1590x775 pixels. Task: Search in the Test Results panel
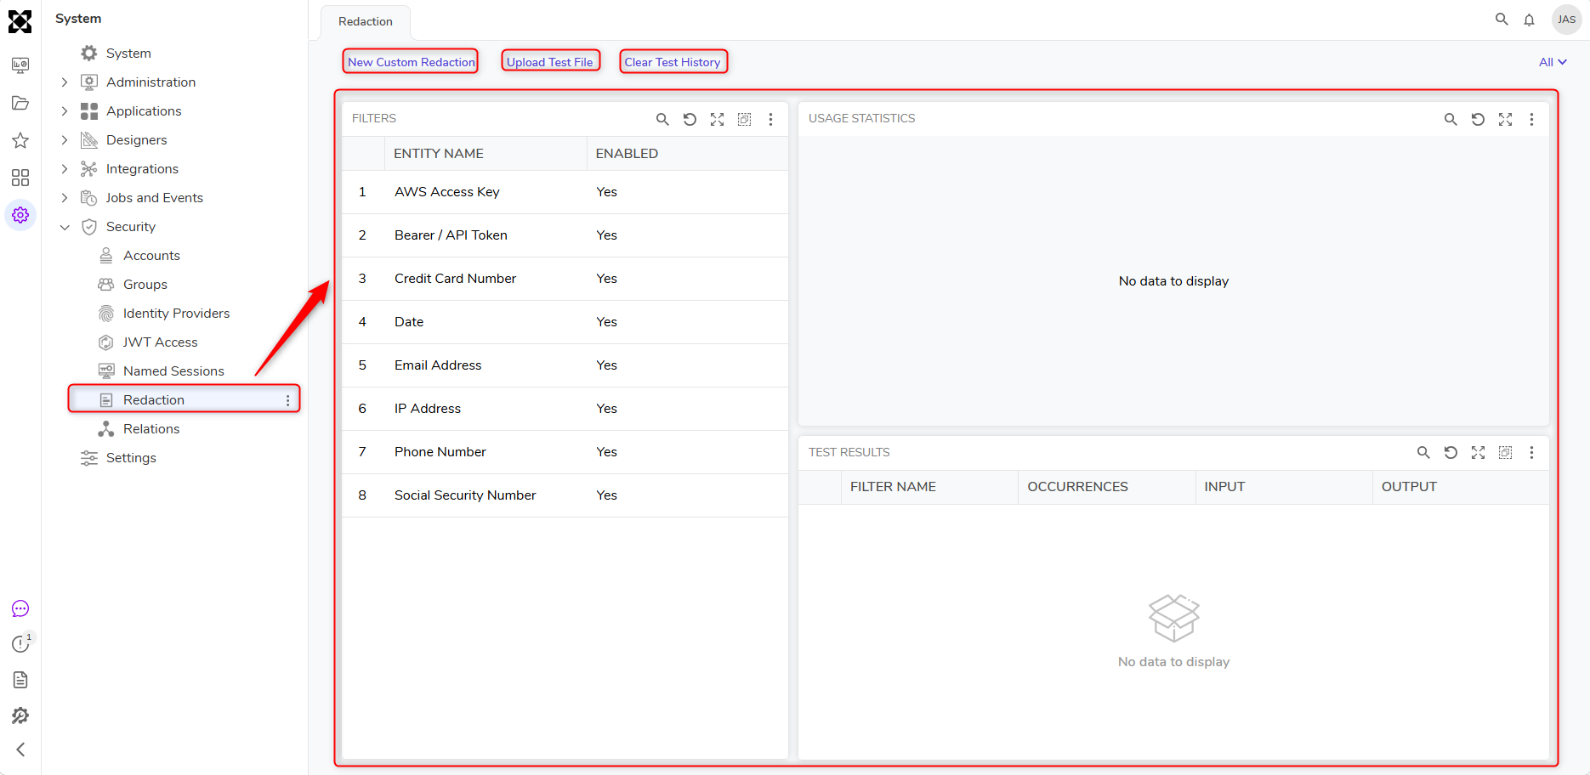coord(1423,452)
